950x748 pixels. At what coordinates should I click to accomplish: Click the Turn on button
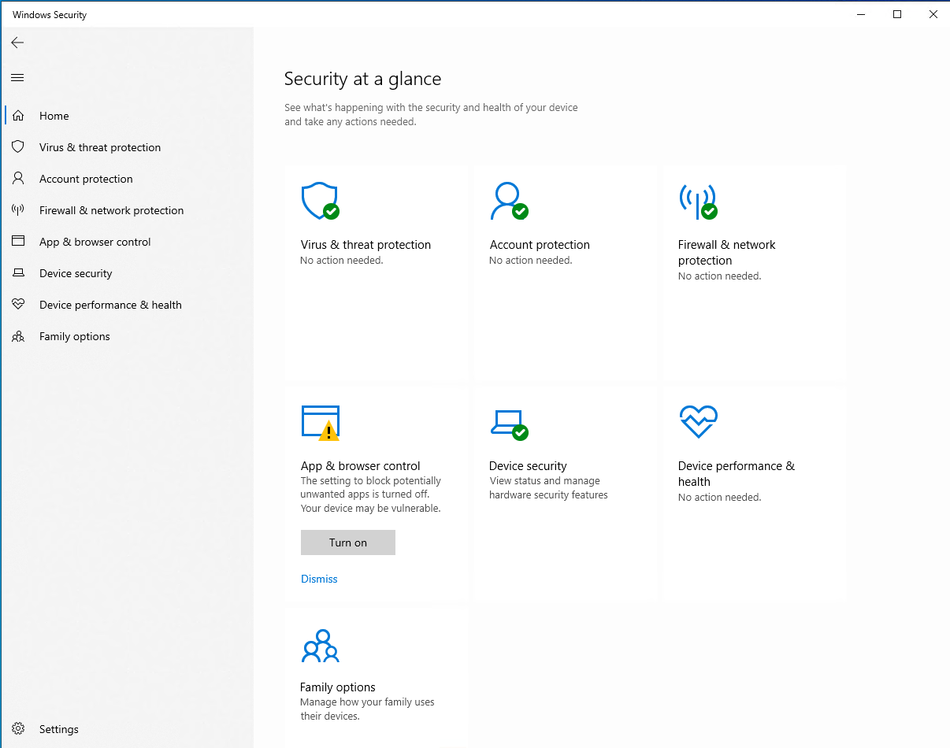point(348,542)
